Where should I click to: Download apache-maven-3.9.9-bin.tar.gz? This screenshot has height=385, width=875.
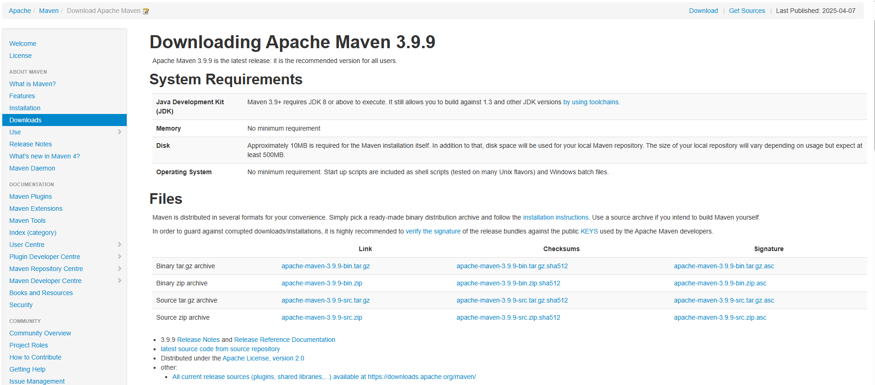click(x=325, y=266)
